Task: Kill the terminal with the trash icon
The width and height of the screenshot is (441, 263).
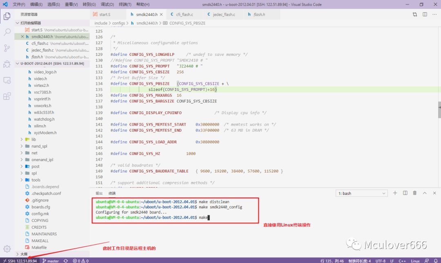Action: pyautogui.click(x=414, y=193)
